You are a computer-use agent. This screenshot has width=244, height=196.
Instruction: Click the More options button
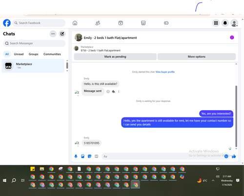pyautogui.click(x=197, y=57)
